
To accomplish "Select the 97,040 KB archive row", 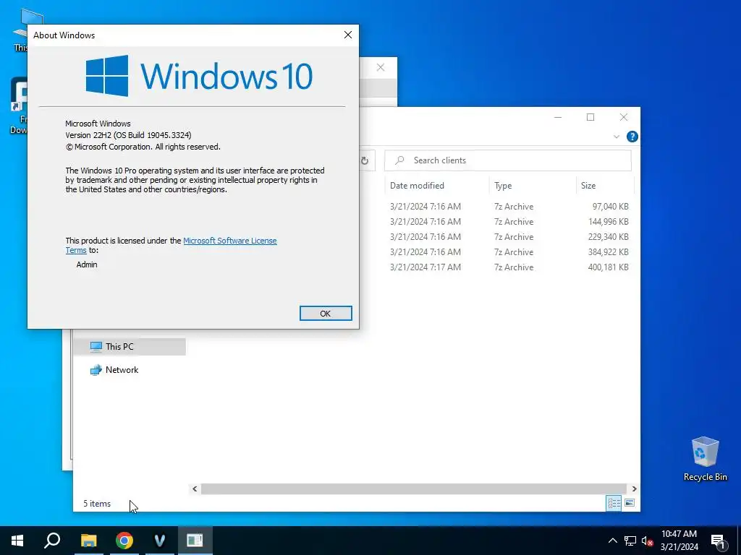I will tap(509, 206).
